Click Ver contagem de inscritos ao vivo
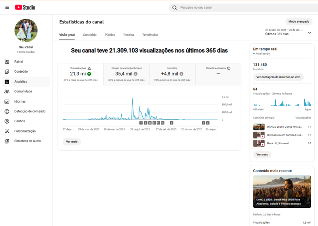Image resolution: width=318 pixels, height=226 pixels. (278, 77)
